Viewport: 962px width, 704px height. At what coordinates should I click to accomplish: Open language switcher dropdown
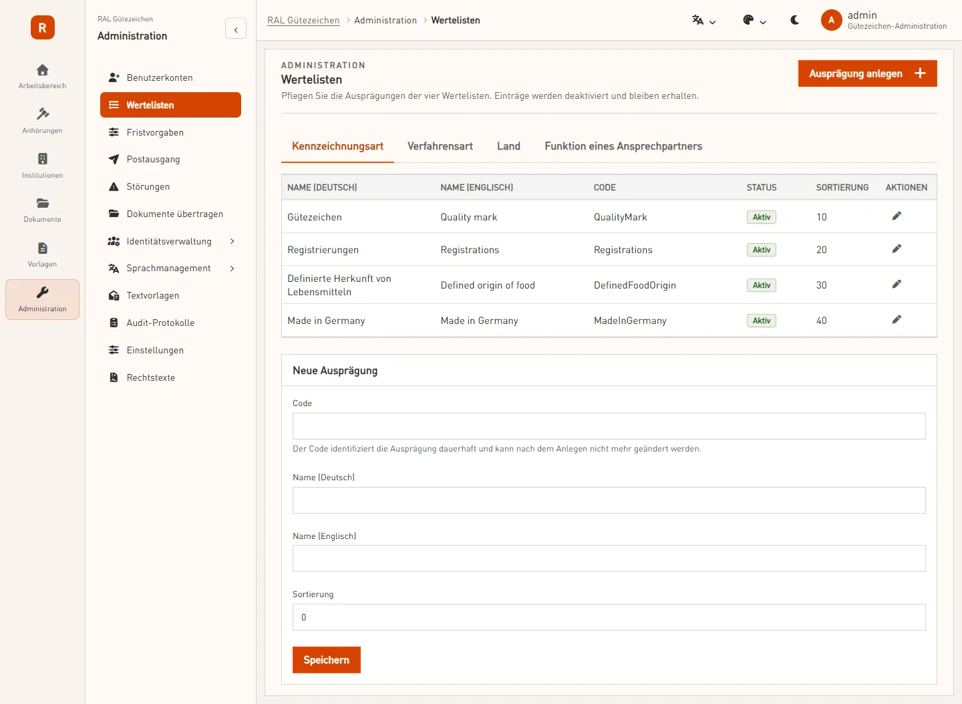pyautogui.click(x=703, y=20)
